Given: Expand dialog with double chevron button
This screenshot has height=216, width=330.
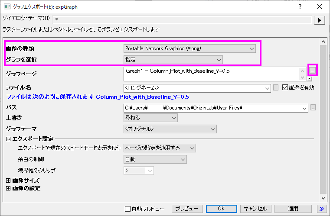Looking at the screenshot, I should tap(322, 209).
